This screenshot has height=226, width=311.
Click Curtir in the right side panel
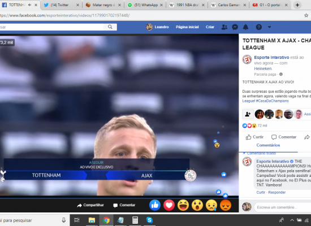pos(254,137)
